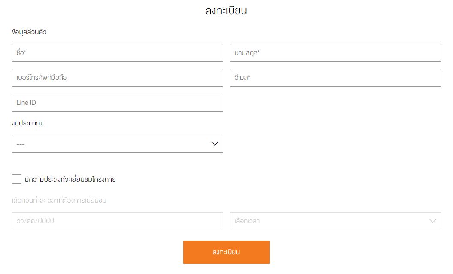Focus the ชื่อ first name field
This screenshot has width=453, height=274.
118,53
